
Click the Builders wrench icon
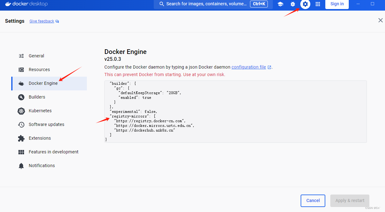click(x=21, y=97)
